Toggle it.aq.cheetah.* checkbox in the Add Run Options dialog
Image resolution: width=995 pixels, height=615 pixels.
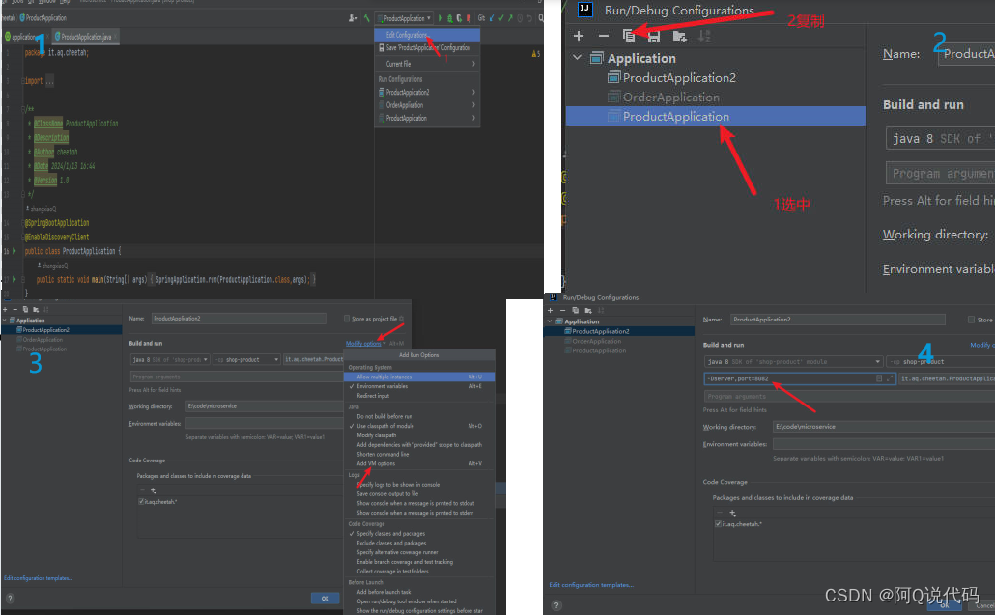point(141,501)
